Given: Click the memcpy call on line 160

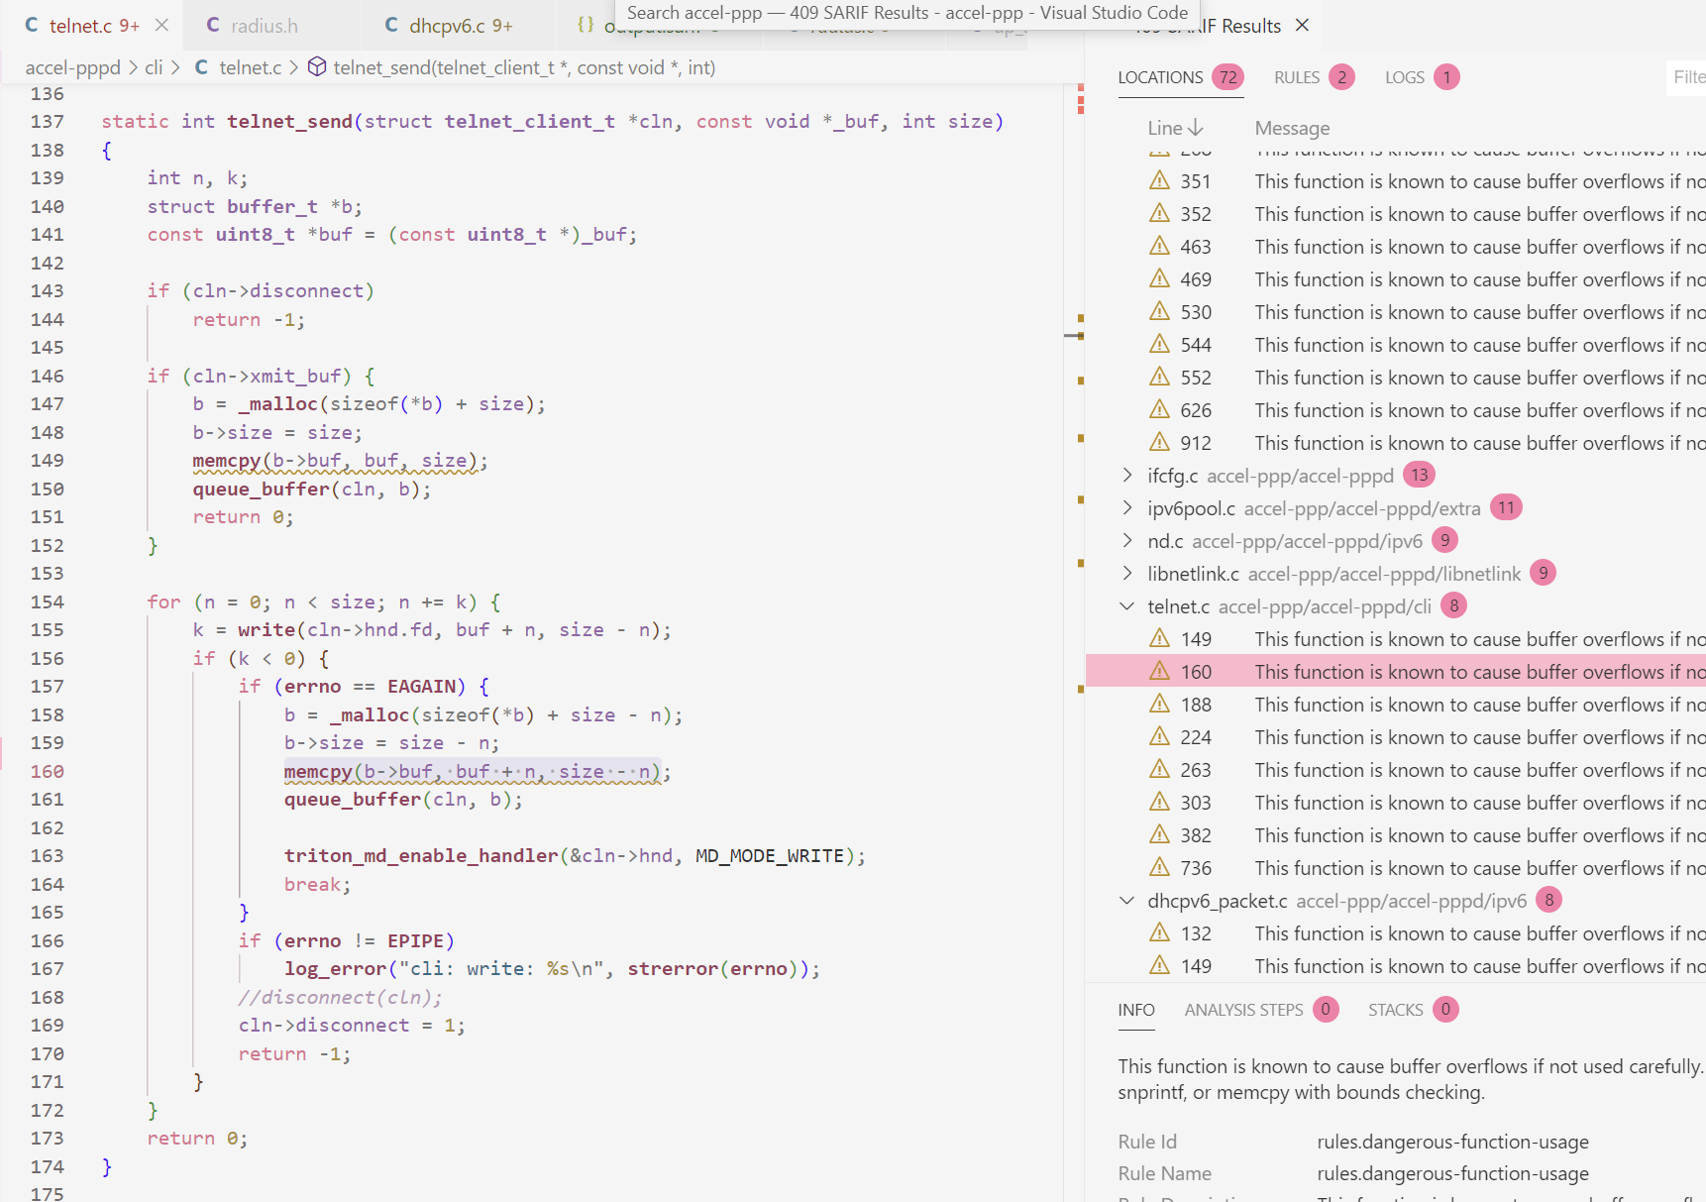Looking at the screenshot, I should click(x=318, y=772).
